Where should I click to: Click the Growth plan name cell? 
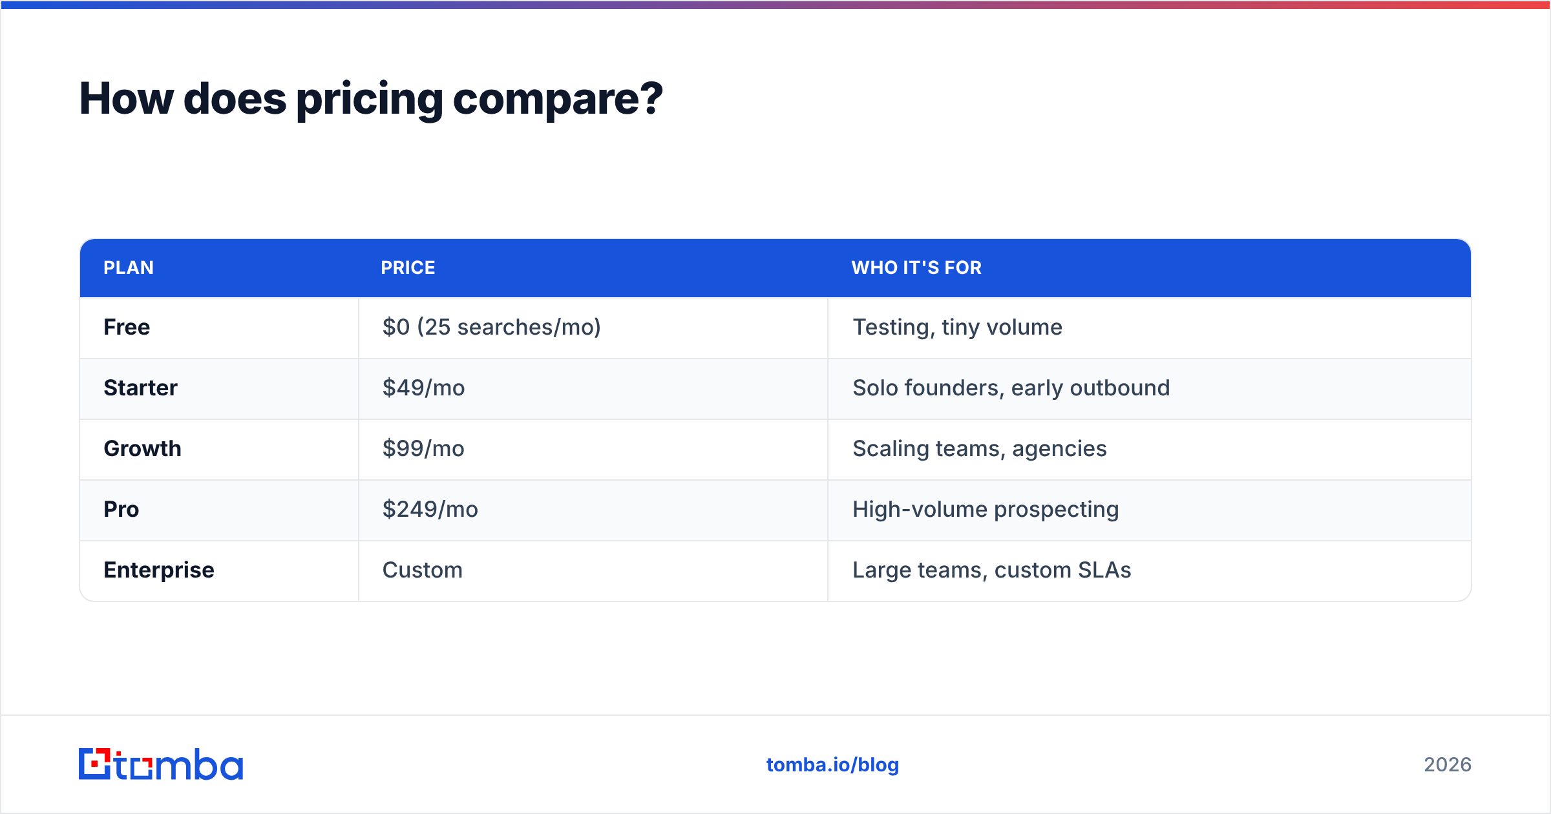pos(219,450)
